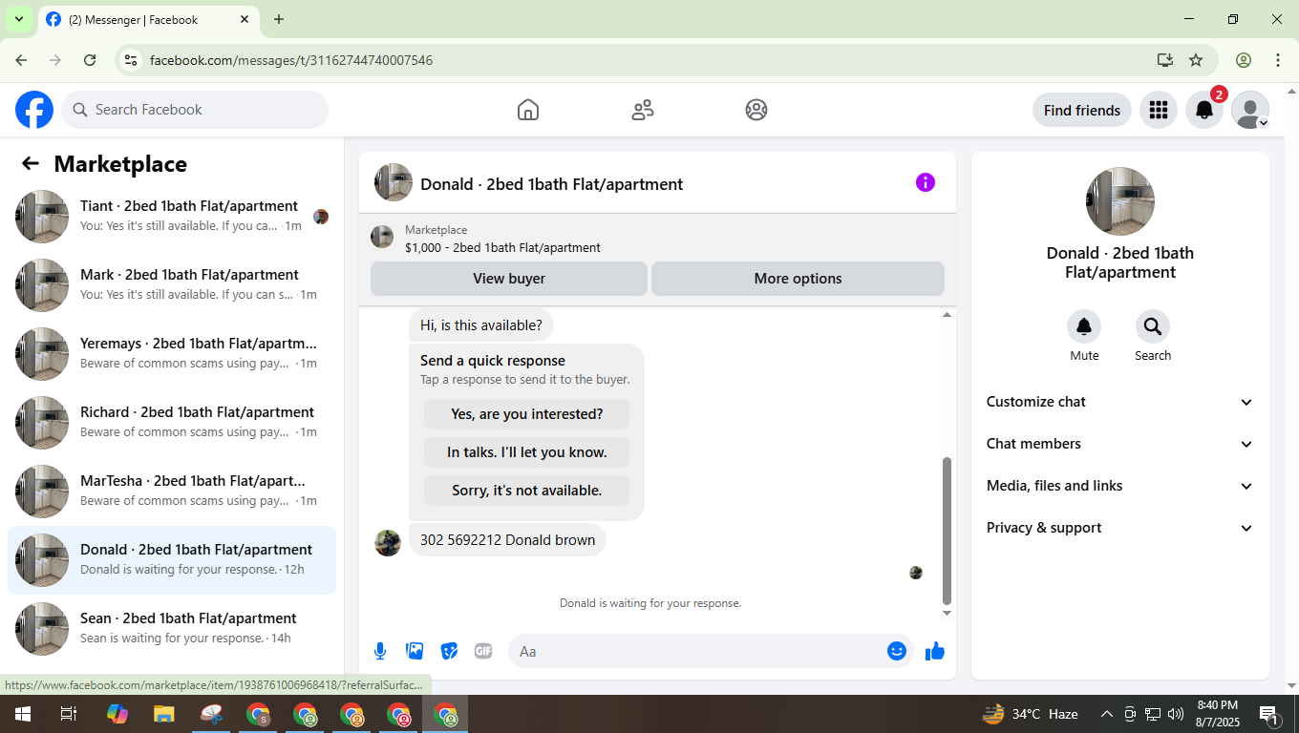Click the '302 5692212 Donald brown' message
1299x733 pixels.
[x=507, y=540]
